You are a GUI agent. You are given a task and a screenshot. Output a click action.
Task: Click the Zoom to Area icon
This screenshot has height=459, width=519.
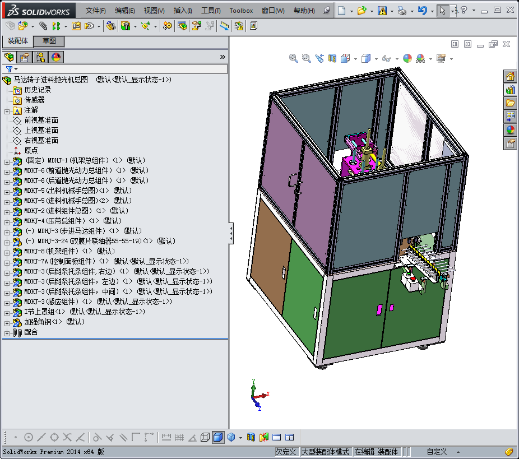pyautogui.click(x=307, y=59)
